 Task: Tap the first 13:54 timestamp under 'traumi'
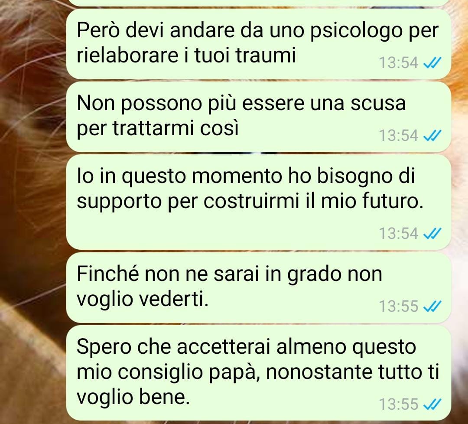(399, 63)
